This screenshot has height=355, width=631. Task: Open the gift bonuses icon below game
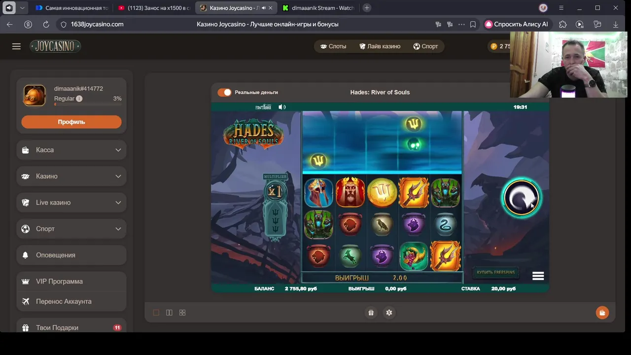(x=371, y=313)
